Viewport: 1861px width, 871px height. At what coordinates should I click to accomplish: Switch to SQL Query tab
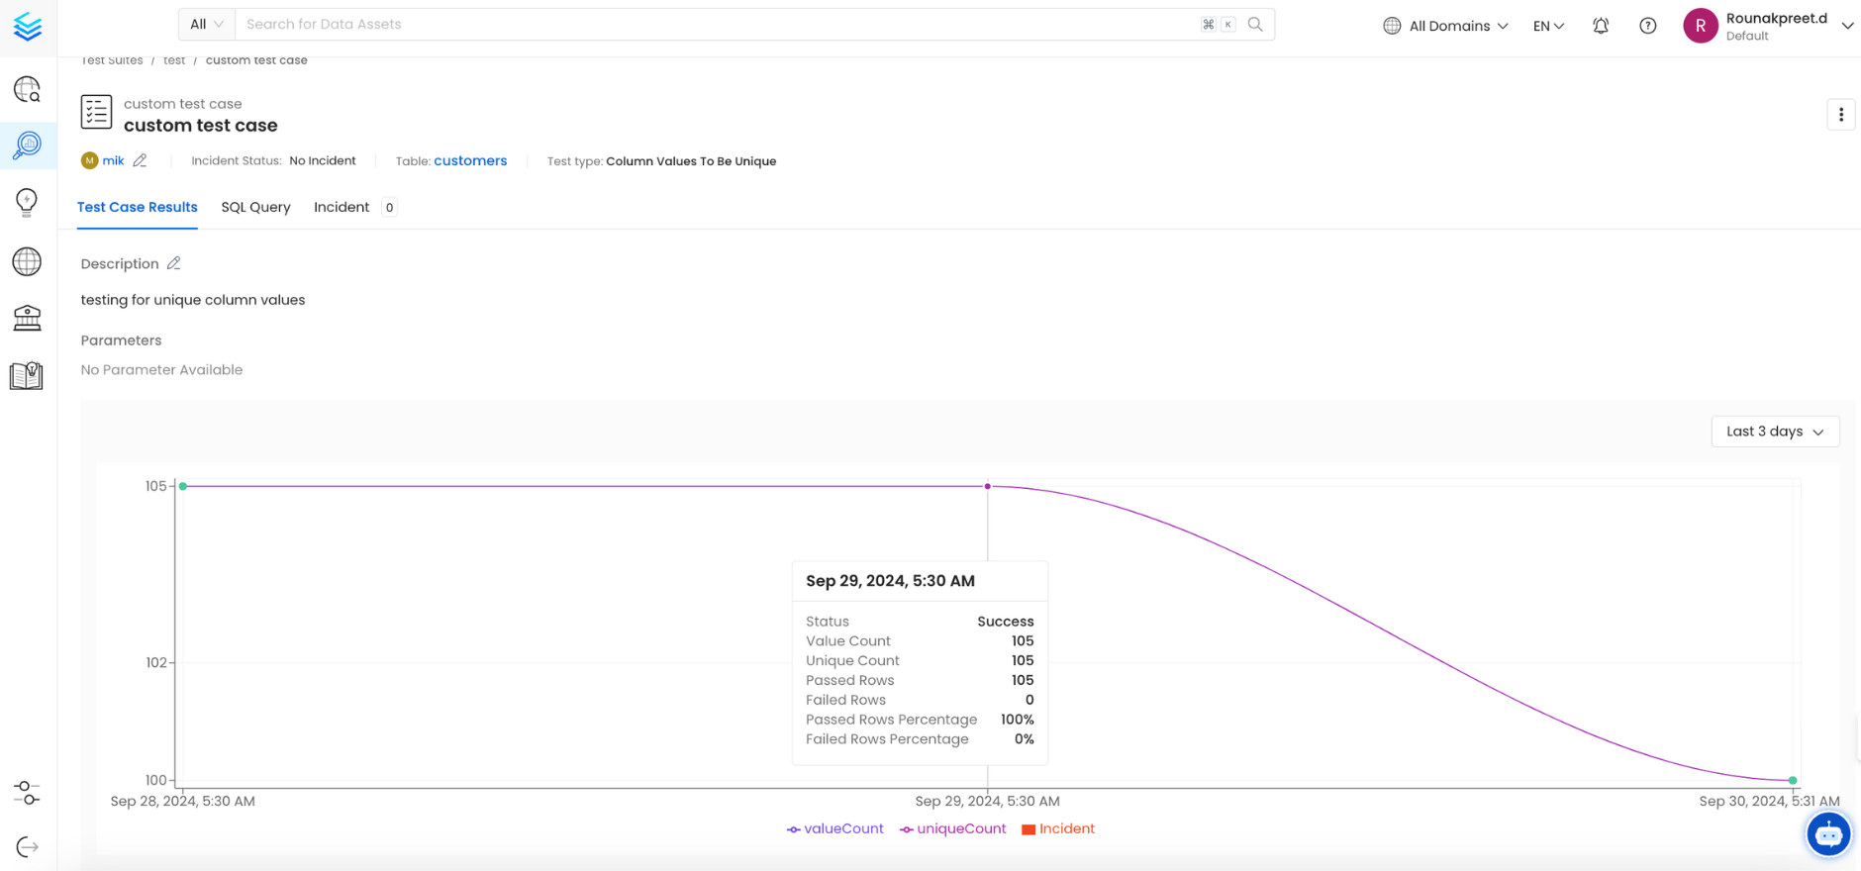[255, 207]
